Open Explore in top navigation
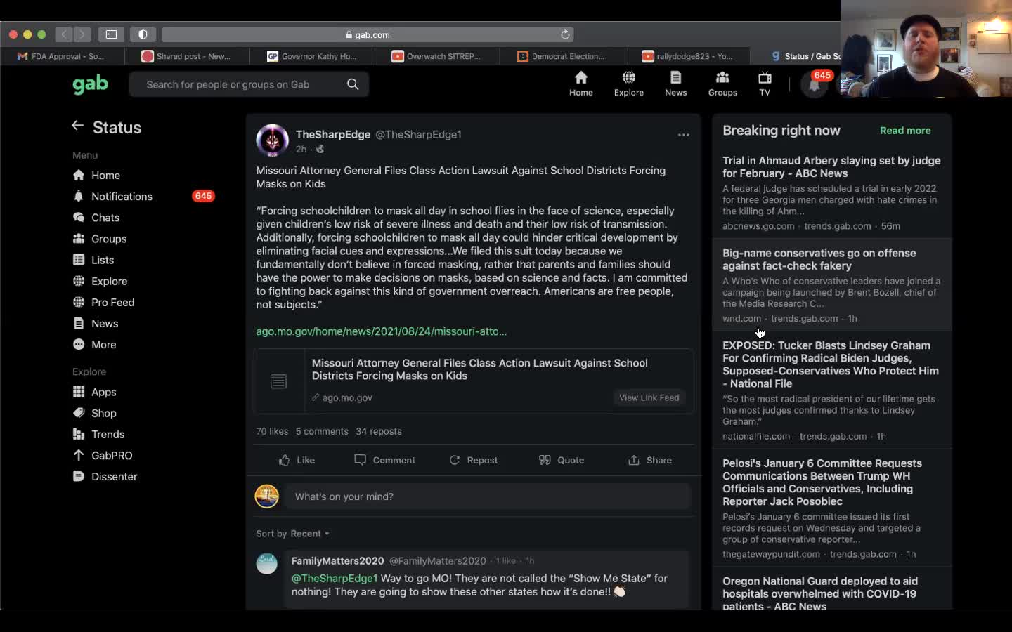 click(x=629, y=84)
